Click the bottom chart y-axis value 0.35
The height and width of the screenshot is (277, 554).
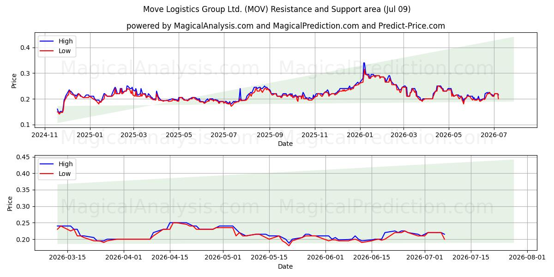click(23, 190)
